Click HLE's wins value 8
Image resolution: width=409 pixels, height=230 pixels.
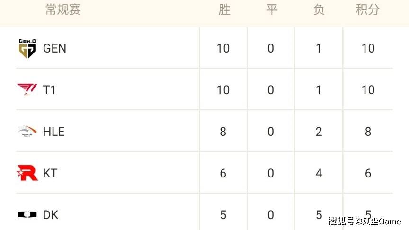tap(223, 132)
